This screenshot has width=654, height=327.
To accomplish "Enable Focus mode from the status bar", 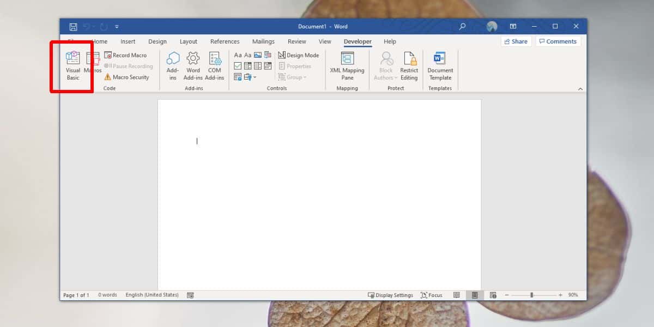I will coord(432,295).
